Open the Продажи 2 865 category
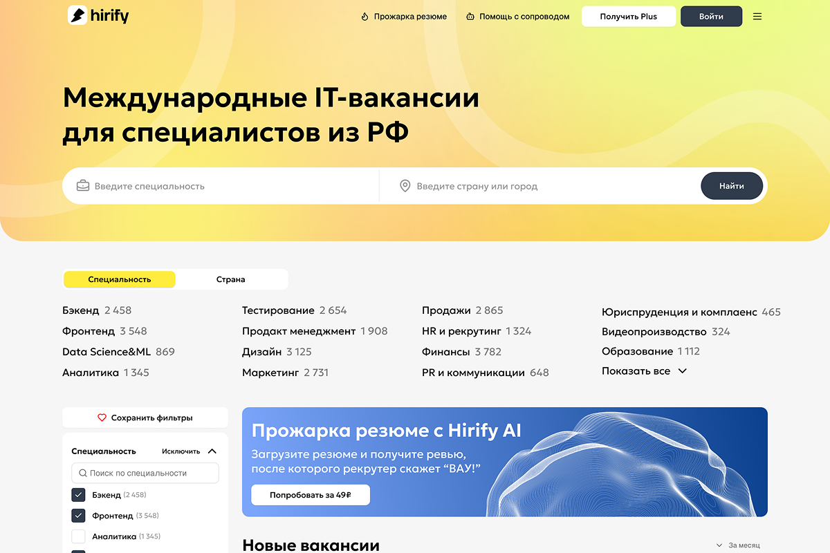This screenshot has width=830, height=553. pos(463,310)
